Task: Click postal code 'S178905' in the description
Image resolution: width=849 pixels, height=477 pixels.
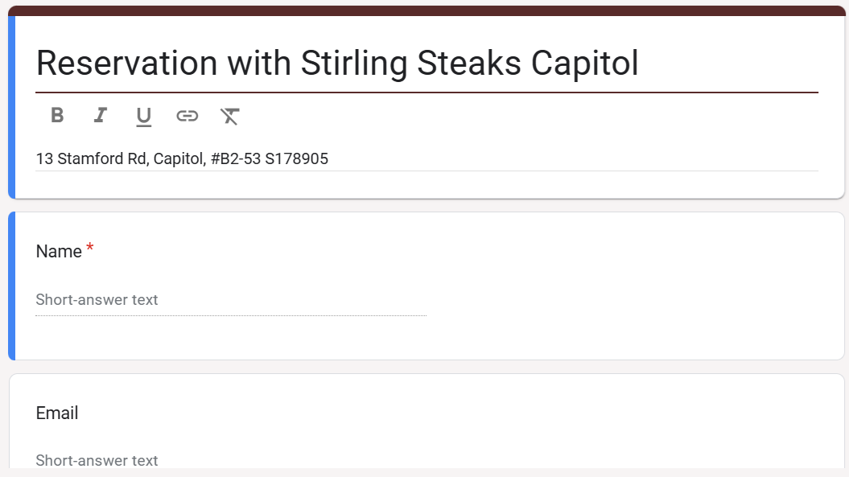Action: (296, 158)
